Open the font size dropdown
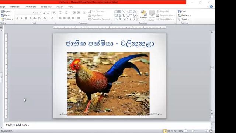Viewport: 236px width, 133px height. click(41, 13)
